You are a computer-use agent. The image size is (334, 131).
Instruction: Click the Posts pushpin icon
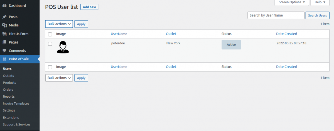coord(4,17)
